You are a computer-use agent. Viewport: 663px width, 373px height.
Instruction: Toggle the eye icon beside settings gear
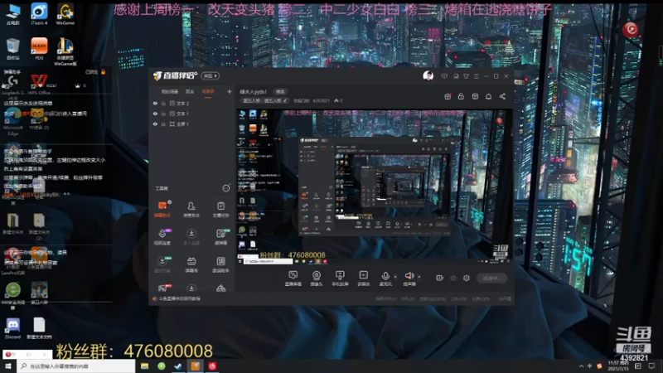453,278
